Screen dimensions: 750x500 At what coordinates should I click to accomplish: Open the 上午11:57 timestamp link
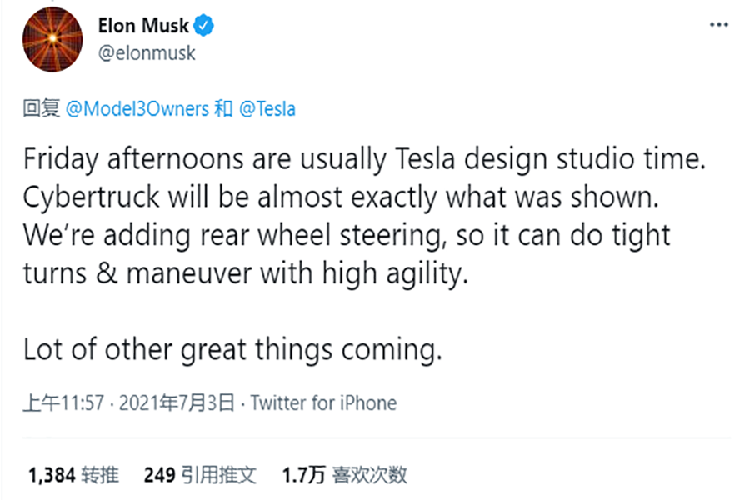tap(63, 402)
